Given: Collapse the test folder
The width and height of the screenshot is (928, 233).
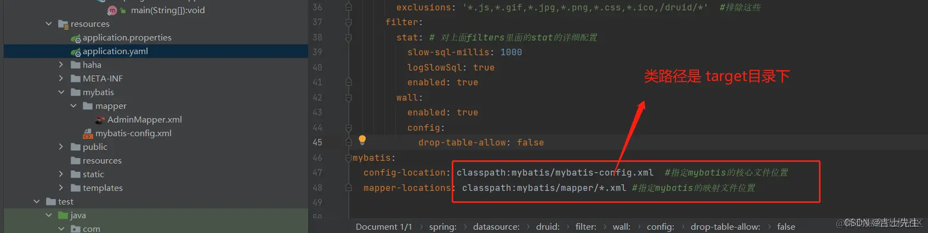Looking at the screenshot, I should click(37, 202).
